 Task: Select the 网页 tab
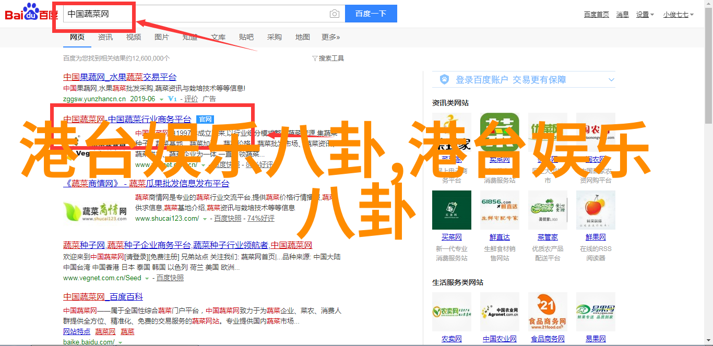pyautogui.click(x=77, y=37)
